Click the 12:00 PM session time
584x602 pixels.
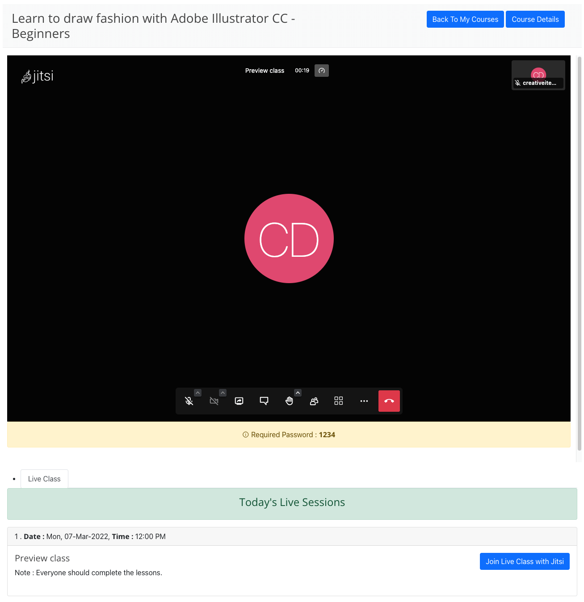tap(150, 536)
